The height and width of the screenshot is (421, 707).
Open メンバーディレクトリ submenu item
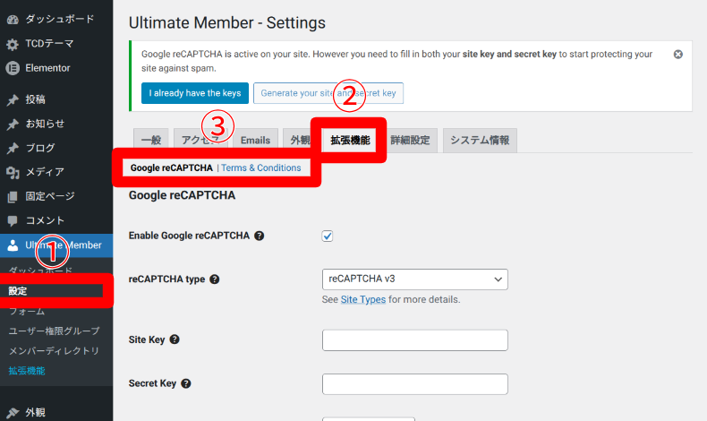[x=54, y=351]
